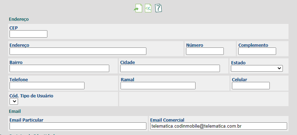297x135 pixels.
Task: Click the Email Particular field
Action: [x=78, y=126]
